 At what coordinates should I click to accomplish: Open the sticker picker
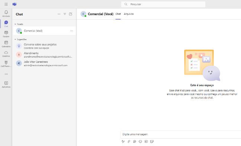point(152,142)
